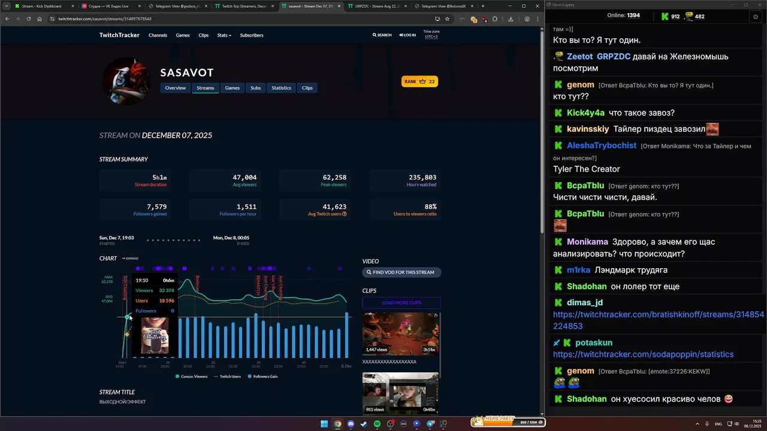767x431 pixels.
Task: Click LOAD MORE CLIPS button
Action: click(x=401, y=303)
